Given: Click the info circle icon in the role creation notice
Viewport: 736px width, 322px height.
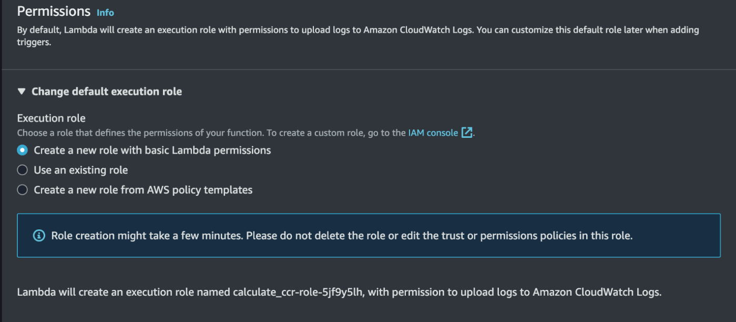Looking at the screenshot, I should pyautogui.click(x=39, y=236).
